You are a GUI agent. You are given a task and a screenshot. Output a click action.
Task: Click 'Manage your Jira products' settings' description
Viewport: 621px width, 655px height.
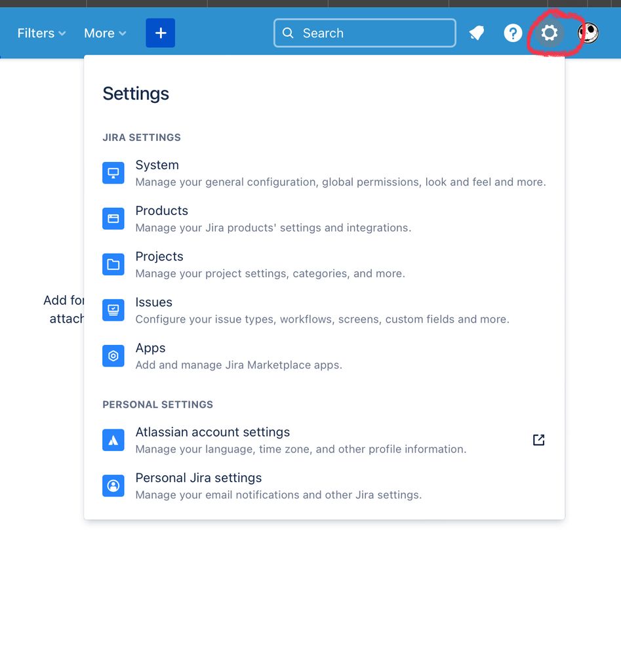coord(273,228)
